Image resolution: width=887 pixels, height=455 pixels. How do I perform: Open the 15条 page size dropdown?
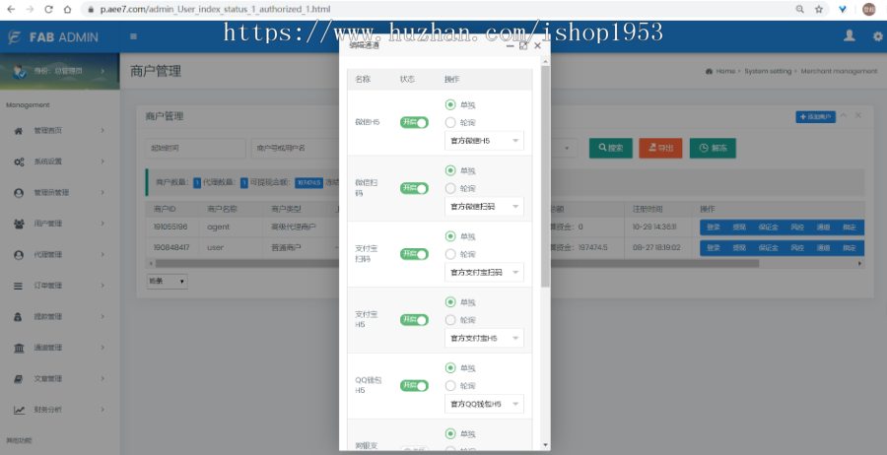pos(167,281)
